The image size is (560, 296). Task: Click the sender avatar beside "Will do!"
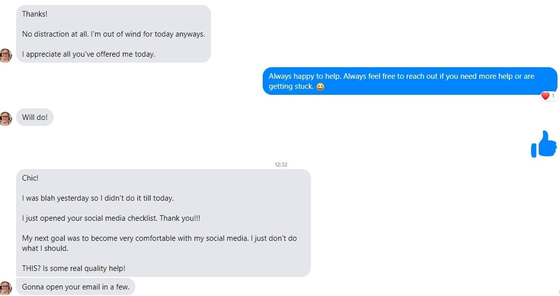coord(6,118)
